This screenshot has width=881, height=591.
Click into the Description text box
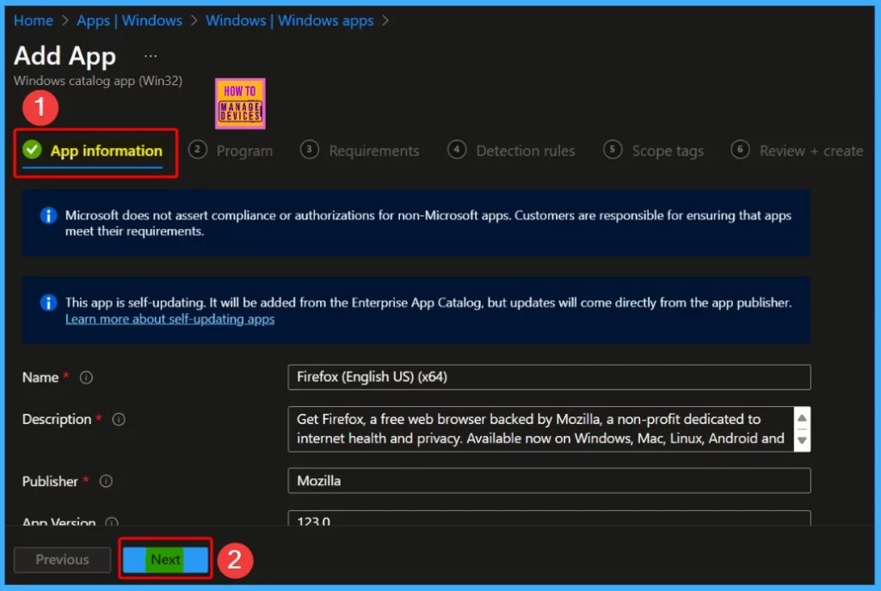click(541, 428)
